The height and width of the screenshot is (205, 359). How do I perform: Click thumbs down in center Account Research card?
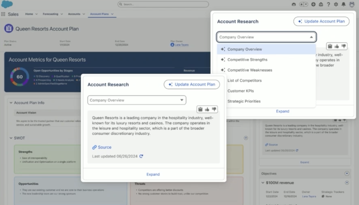214,109
